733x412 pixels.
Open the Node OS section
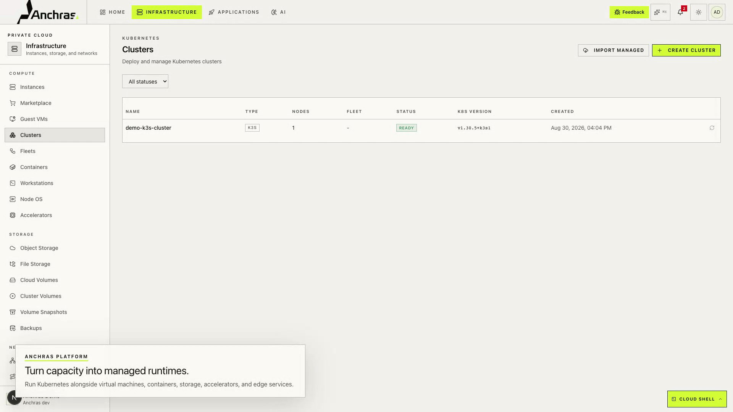point(55,199)
